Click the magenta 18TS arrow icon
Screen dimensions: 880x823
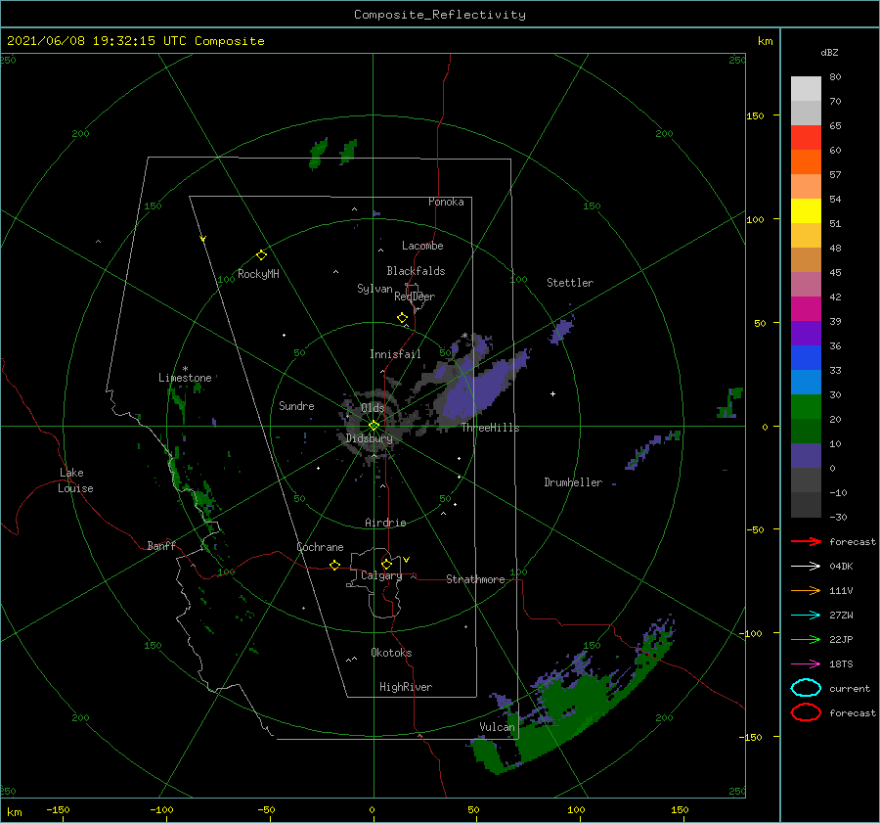(x=806, y=664)
